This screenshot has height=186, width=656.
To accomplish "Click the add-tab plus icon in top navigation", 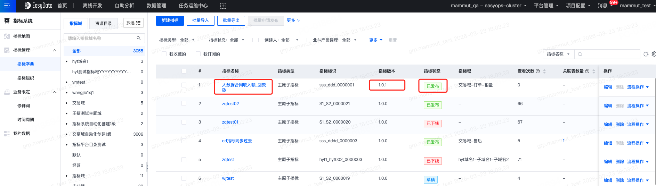I will pos(223,6).
